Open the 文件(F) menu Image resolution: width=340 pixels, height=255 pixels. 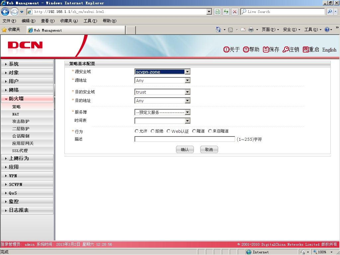pos(9,21)
